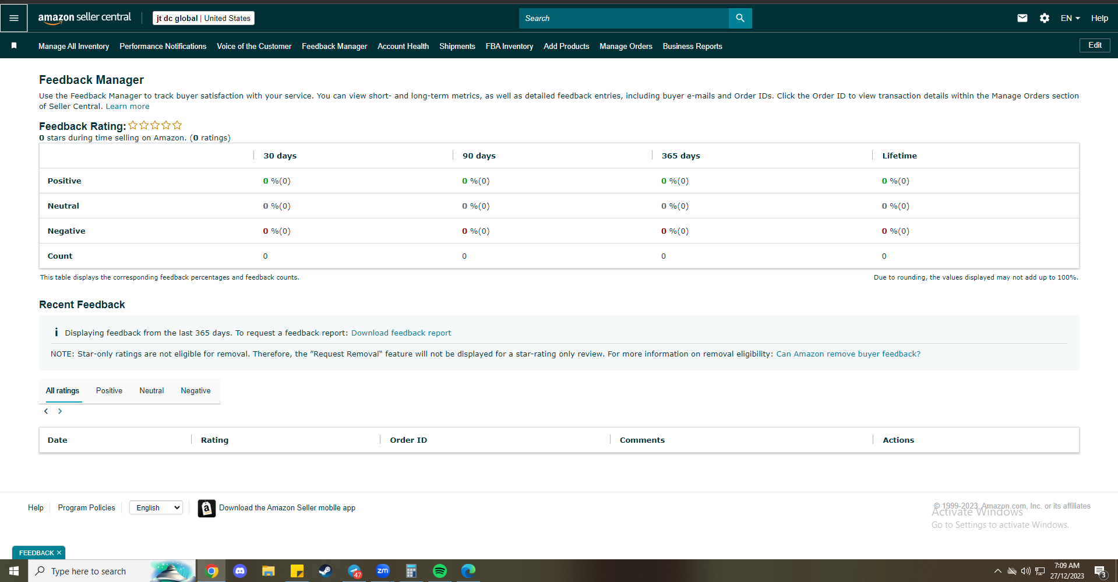Viewport: 1118px width, 582px height.
Task: Open Sticky Notes from the taskbar
Action: tap(297, 571)
